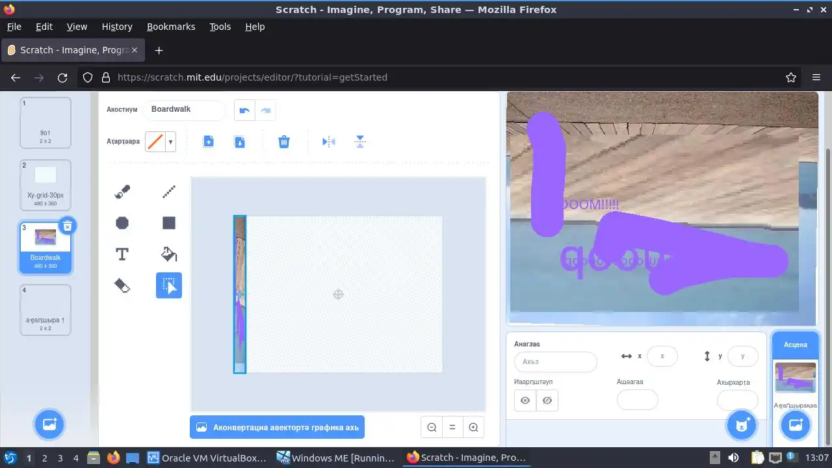Image resolution: width=832 pixels, height=468 pixels.
Task: Reset paint canvas zoom
Action: [x=452, y=428]
